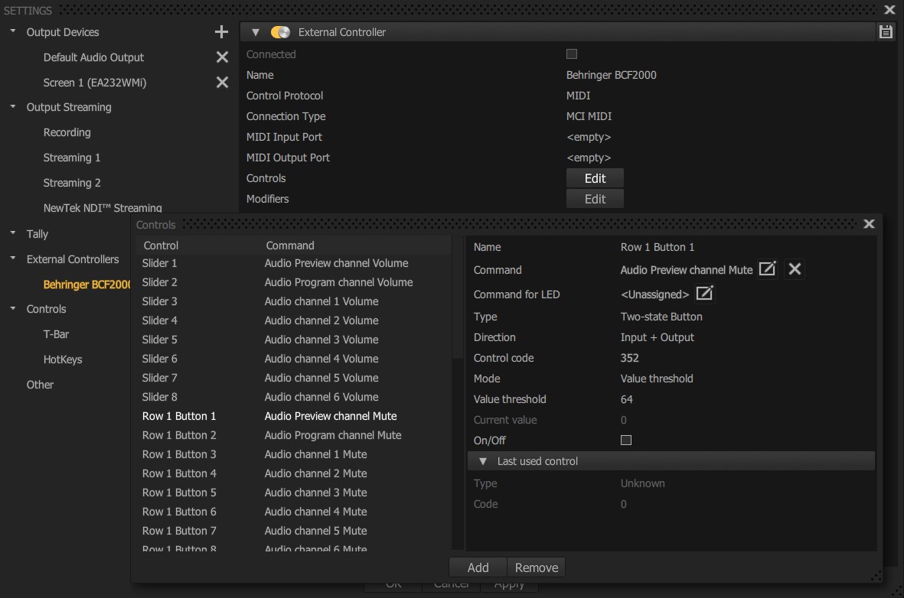Open Streaming 2 settings
The height and width of the screenshot is (598, 904).
[x=71, y=183]
